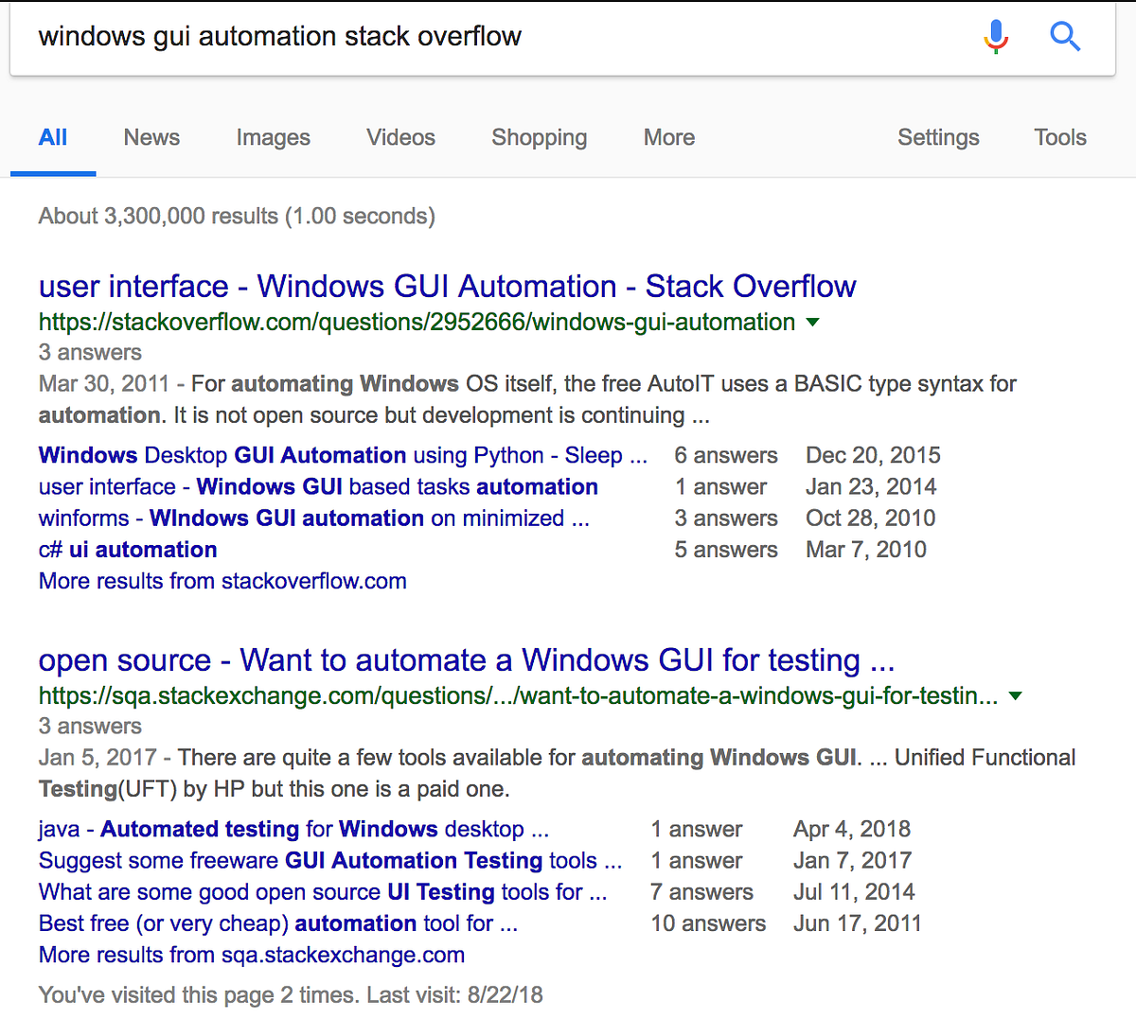Open the Settings menu
Screen dimensions: 1136x1036
(x=938, y=137)
